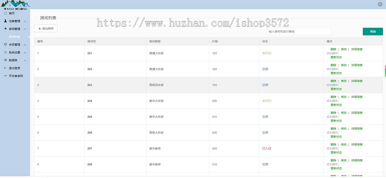Expand the 住客管理 chevron
Screen dimensions: 386x178
coord(25,21)
